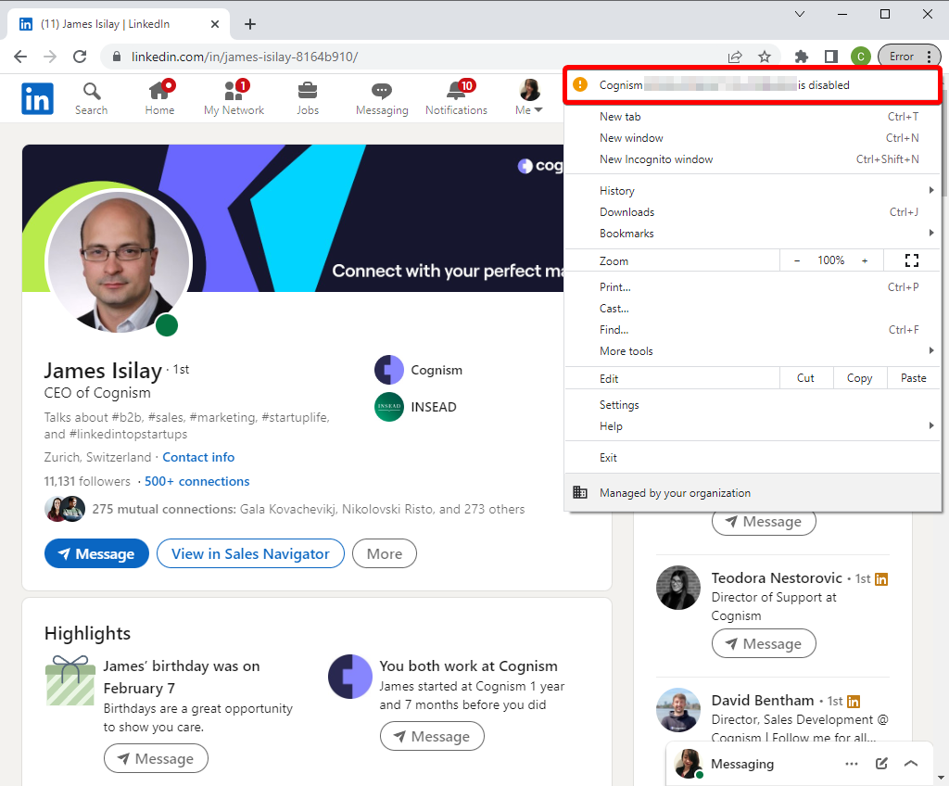The width and height of the screenshot is (949, 786).
Task: Open My Network page
Action: coord(234,98)
